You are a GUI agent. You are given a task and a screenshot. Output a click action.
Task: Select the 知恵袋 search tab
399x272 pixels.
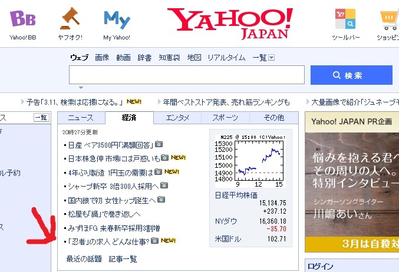170,58
